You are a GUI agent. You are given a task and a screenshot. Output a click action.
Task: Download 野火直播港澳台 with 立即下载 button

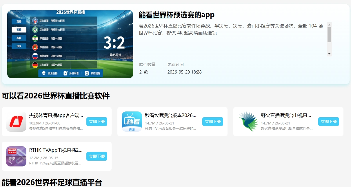[329, 122]
